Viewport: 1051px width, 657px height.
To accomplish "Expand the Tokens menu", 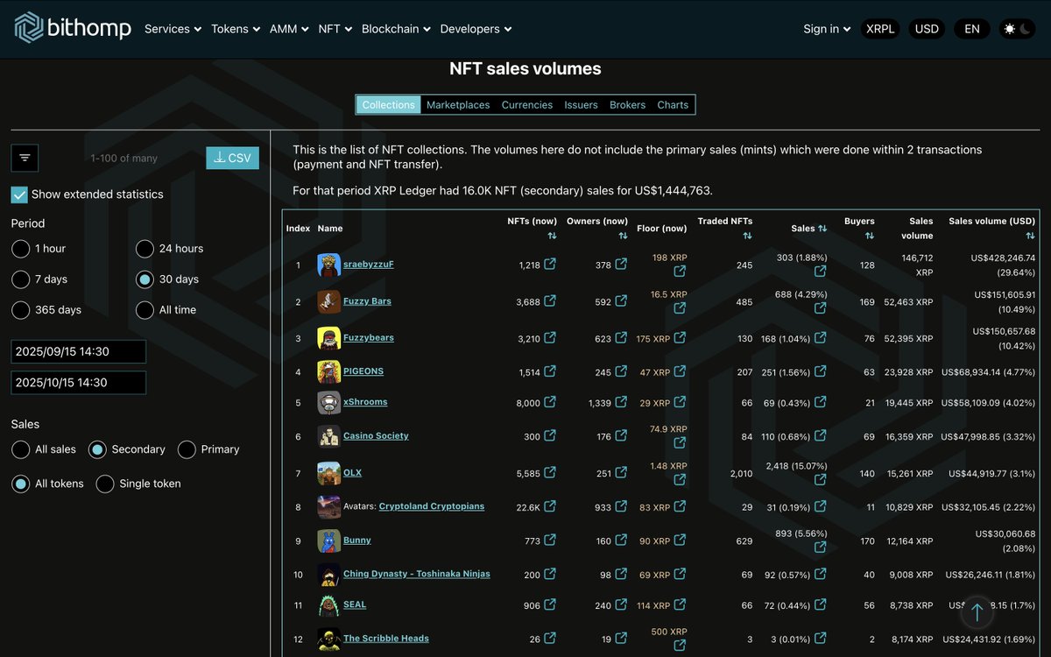I will [236, 29].
